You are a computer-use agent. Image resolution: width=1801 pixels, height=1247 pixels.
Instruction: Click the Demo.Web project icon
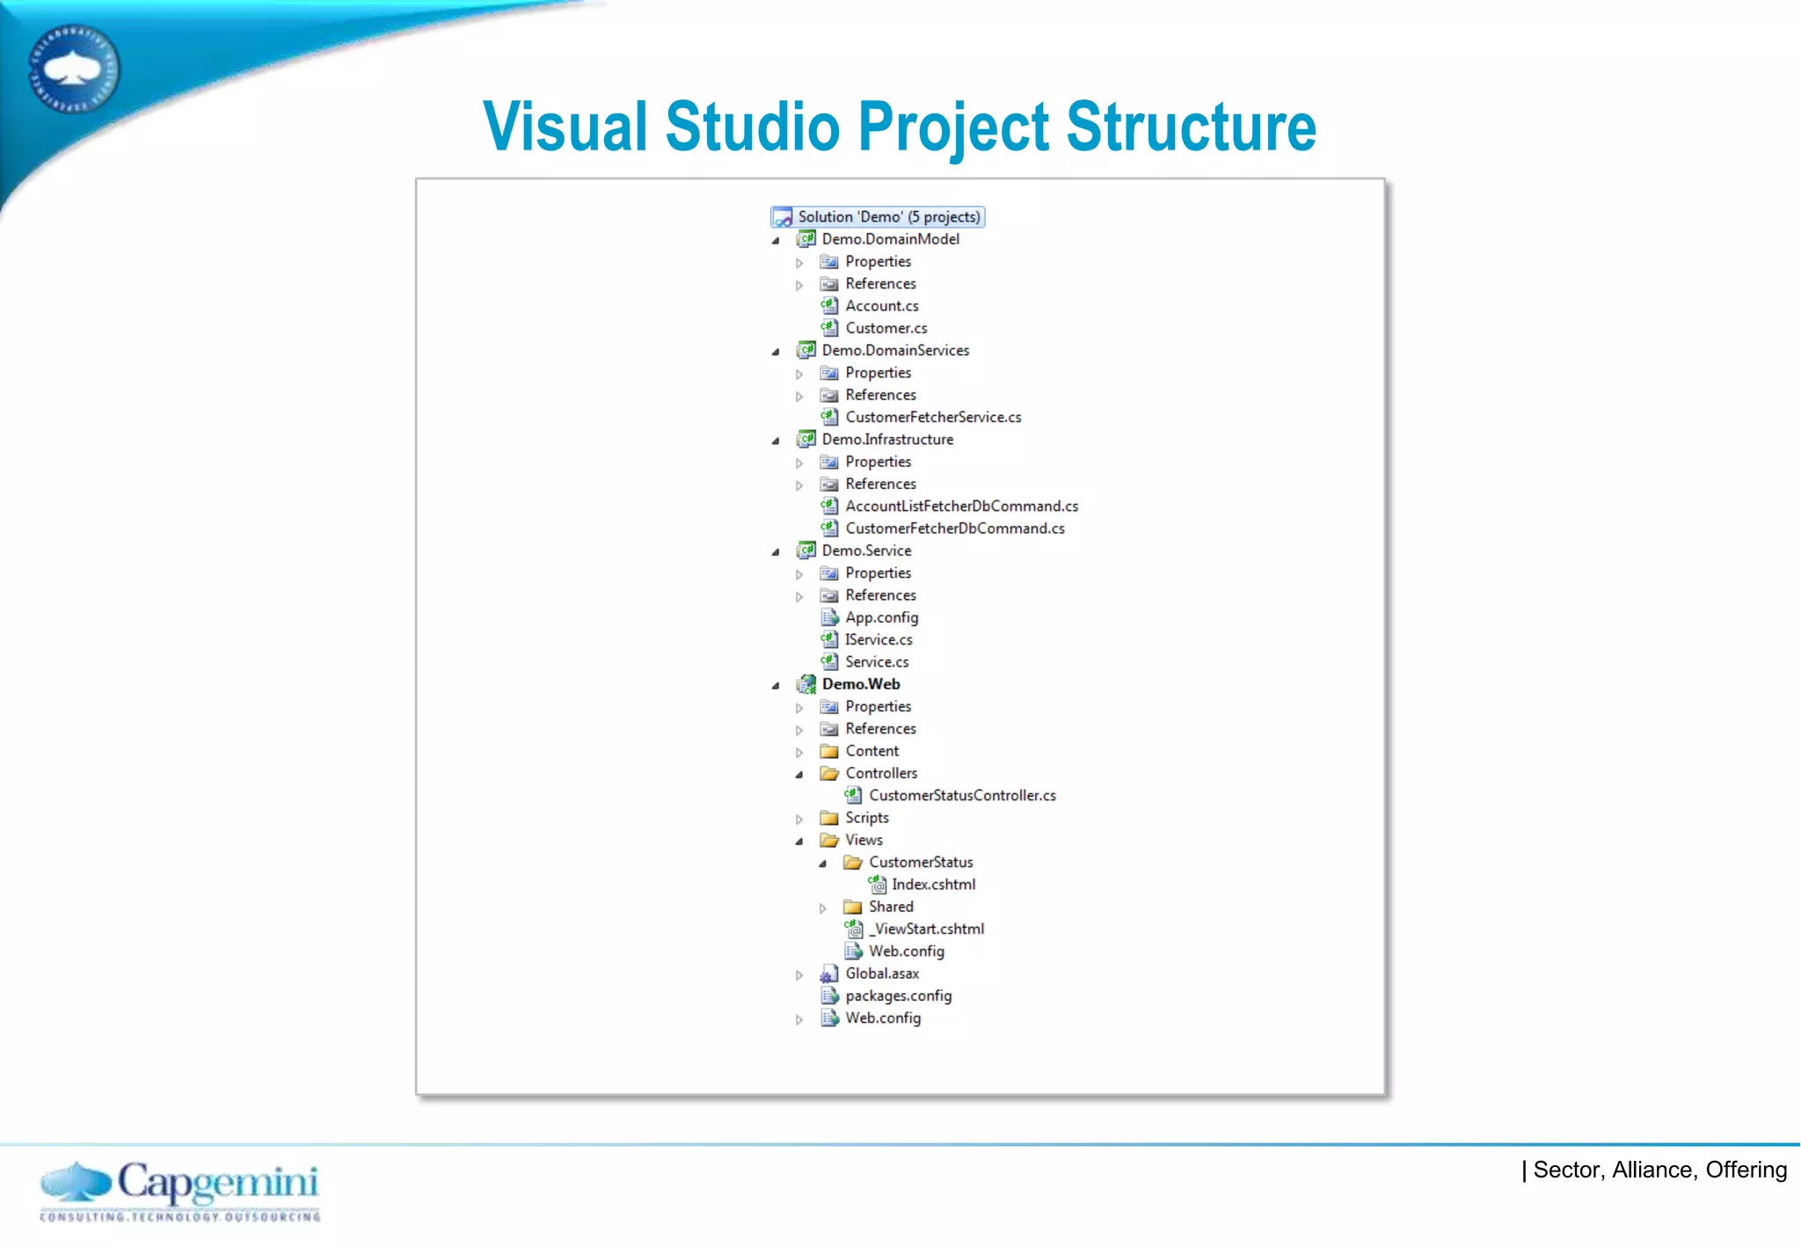point(806,684)
